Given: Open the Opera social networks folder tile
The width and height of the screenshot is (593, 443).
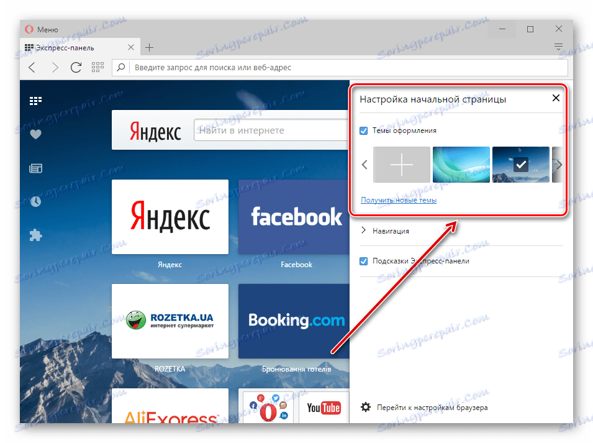Looking at the screenshot, I should (268, 408).
